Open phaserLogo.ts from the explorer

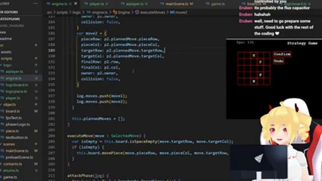coord(18,124)
